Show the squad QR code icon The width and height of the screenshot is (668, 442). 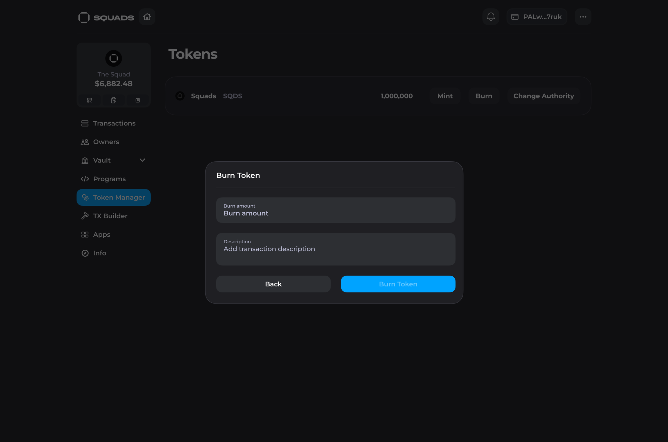(89, 100)
